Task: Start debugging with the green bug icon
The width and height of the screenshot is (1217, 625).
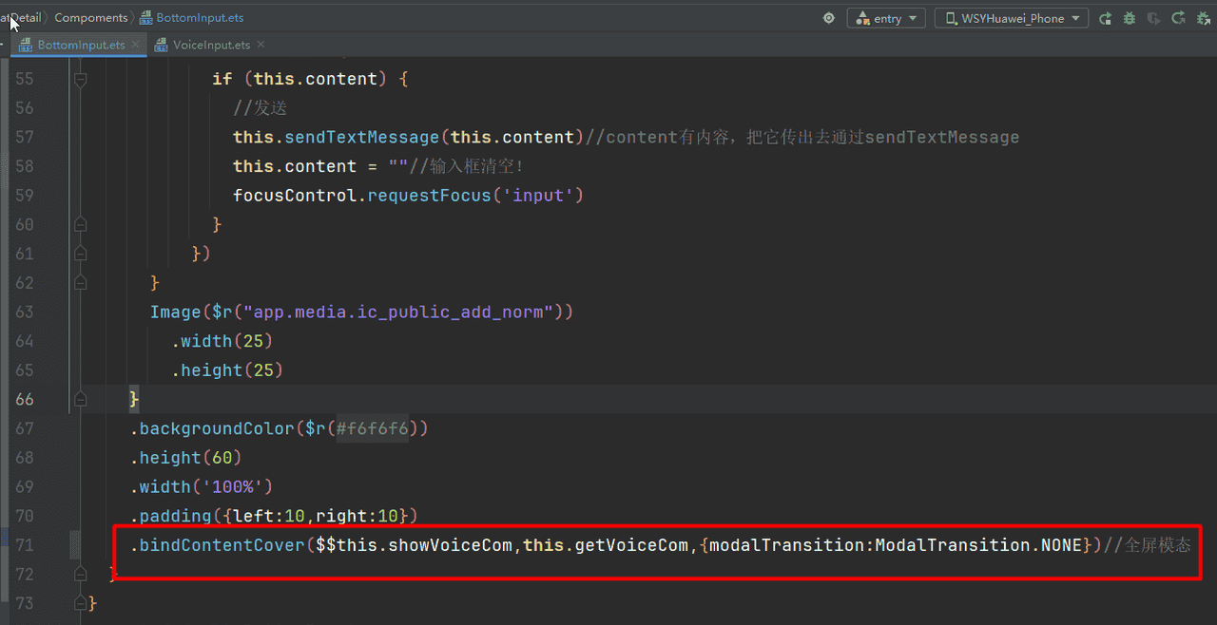Action: (1130, 18)
